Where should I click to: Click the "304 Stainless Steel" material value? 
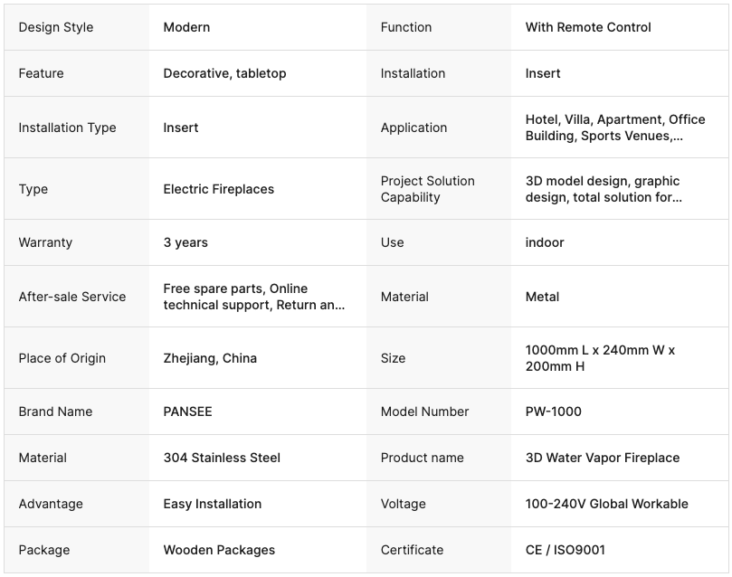click(222, 458)
